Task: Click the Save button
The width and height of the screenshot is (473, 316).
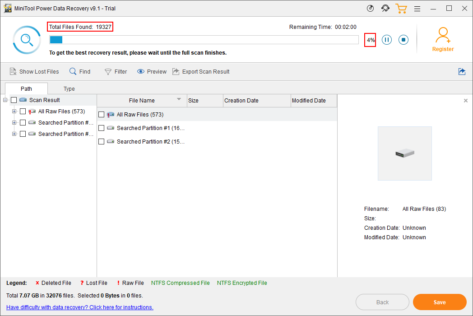Action: pos(440,302)
